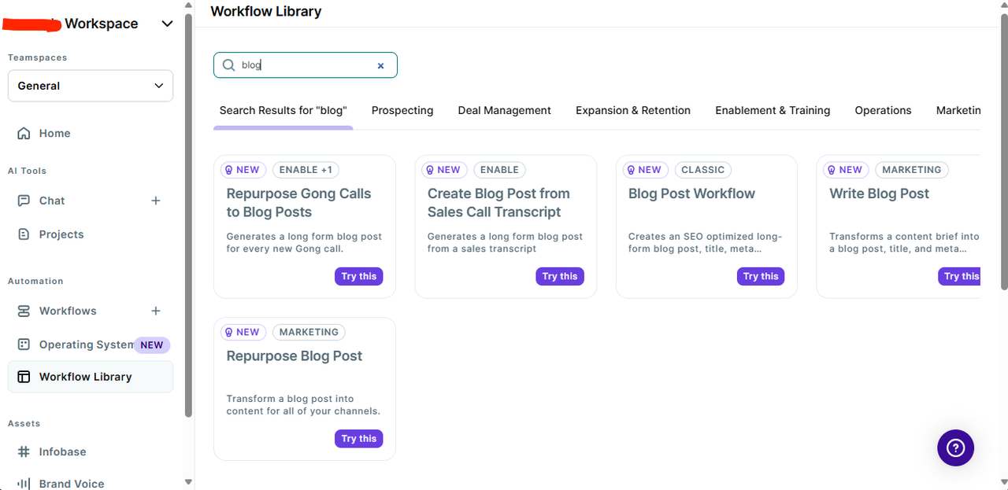This screenshot has width=1008, height=490.
Task: Click the ENABLE +1 tag on Gong Calls card
Action: 306,169
